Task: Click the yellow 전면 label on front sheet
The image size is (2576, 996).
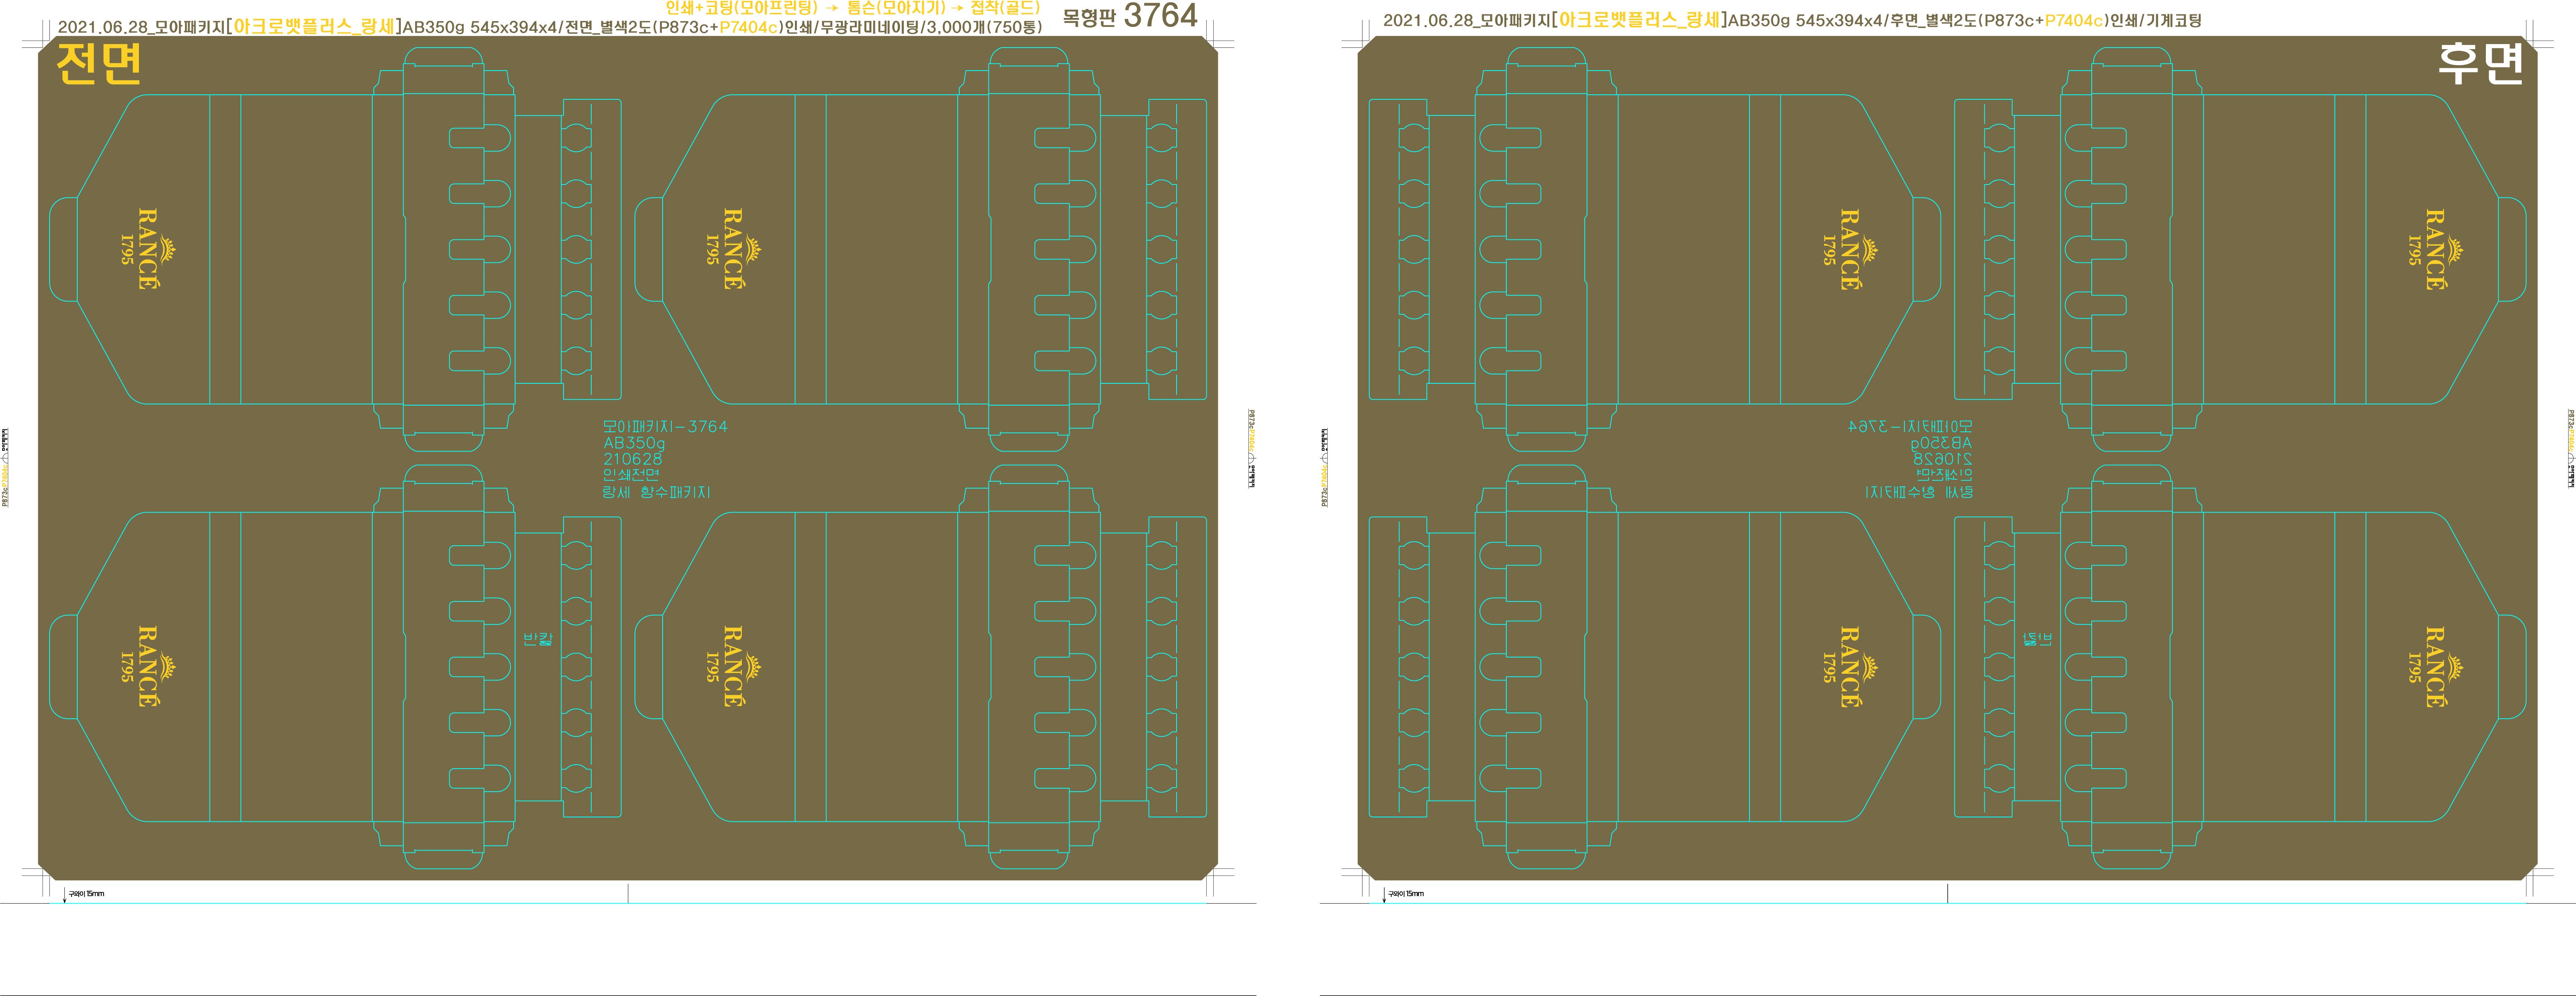Action: point(98,64)
